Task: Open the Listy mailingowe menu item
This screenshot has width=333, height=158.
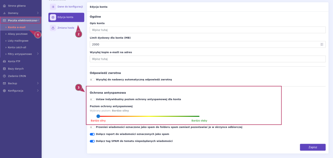Action: click(x=18, y=41)
